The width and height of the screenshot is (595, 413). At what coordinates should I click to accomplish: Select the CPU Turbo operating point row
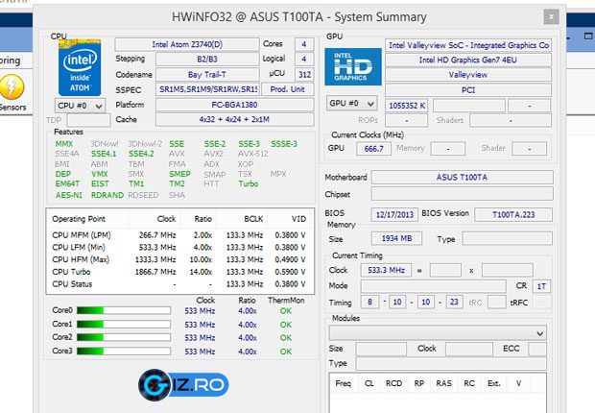coord(179,272)
